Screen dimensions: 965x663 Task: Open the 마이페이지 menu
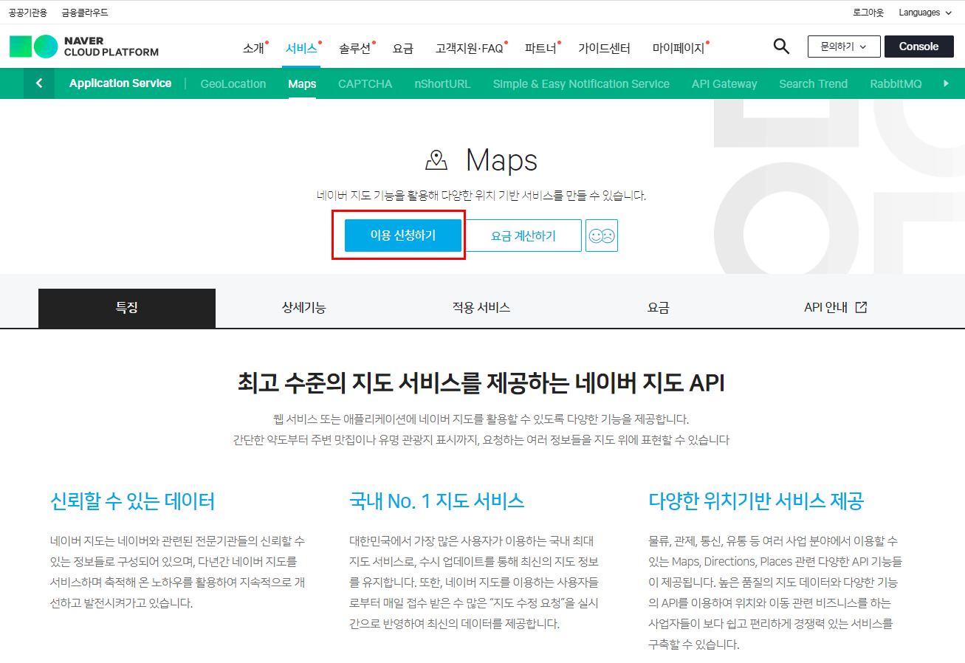(x=679, y=48)
